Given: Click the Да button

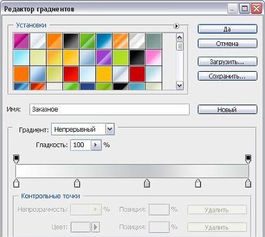Looking at the screenshot, I should [x=227, y=29].
